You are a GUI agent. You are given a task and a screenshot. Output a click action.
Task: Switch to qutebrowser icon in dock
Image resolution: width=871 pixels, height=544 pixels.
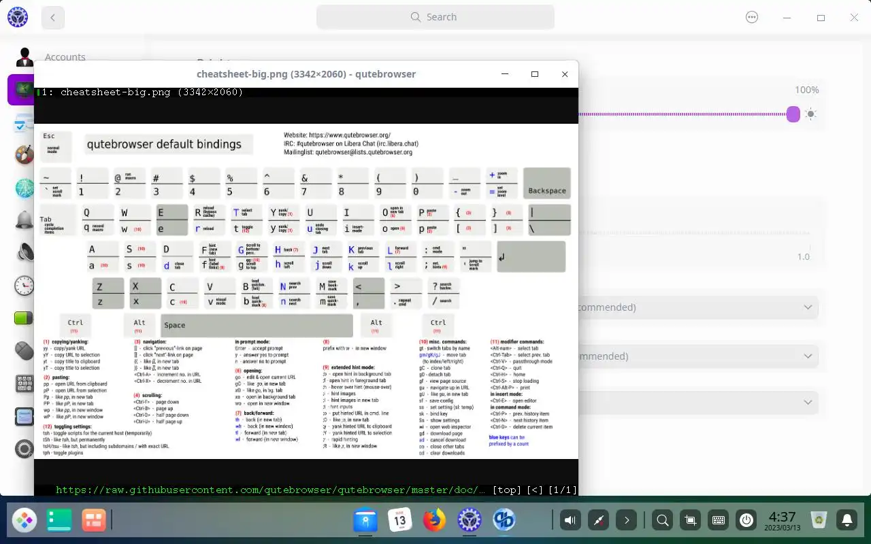tap(504, 521)
